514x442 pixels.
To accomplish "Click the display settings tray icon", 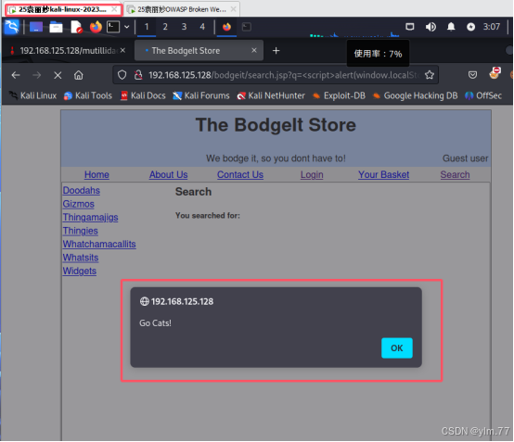I will 410,27.
